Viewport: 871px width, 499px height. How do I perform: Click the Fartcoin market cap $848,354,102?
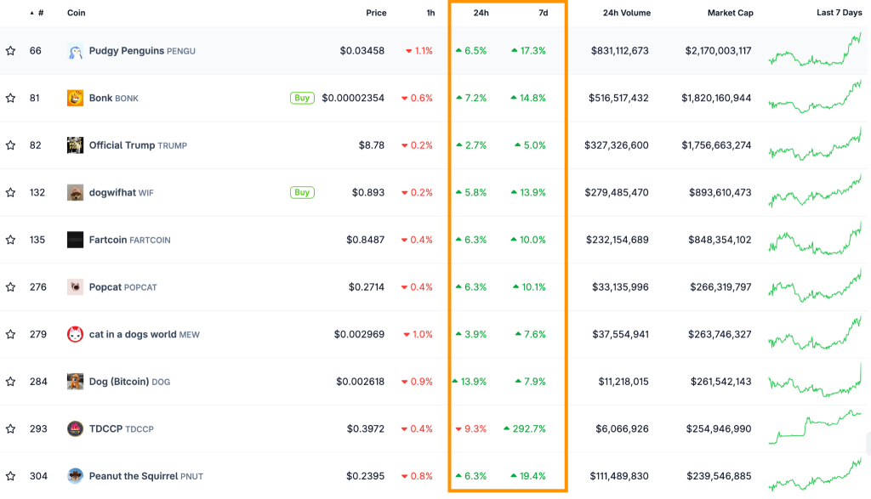(x=720, y=240)
